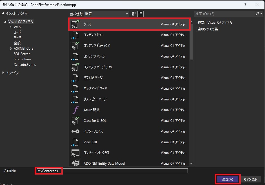The height and width of the screenshot is (185, 265).
Task: Open the help question mark button
Action: [245, 5]
